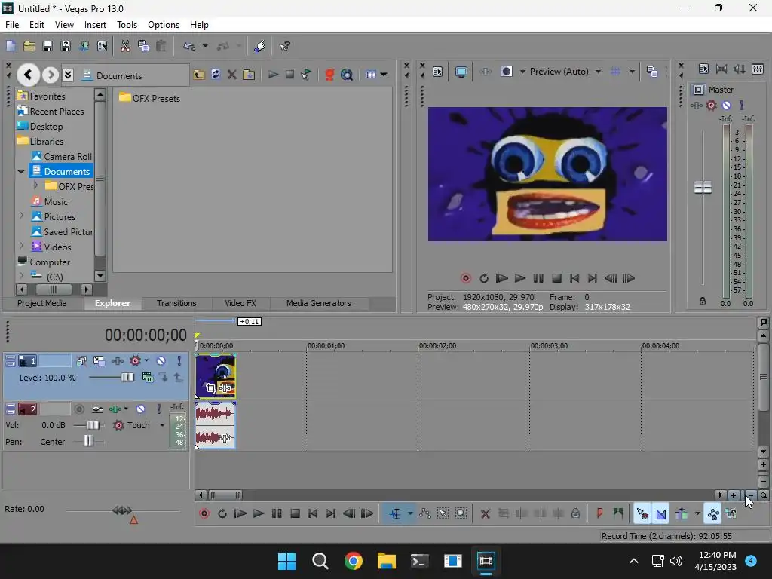Adjust Level slider on video track 1
Image resolution: width=772 pixels, height=579 pixels.
coord(127,377)
